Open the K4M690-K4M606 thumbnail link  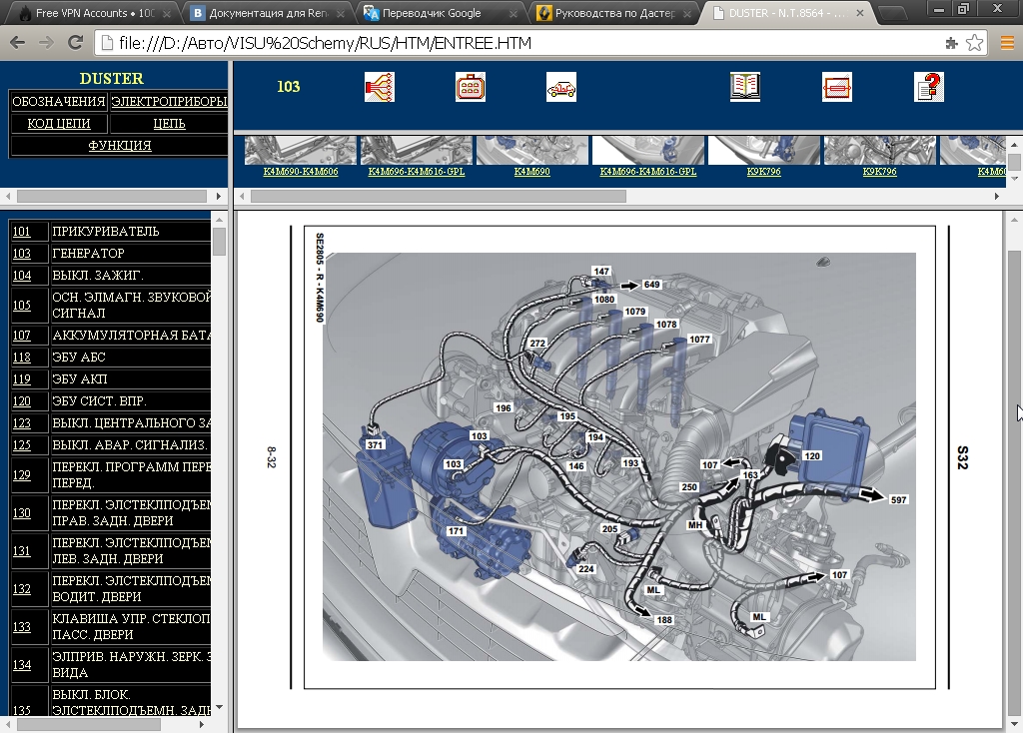click(301, 172)
